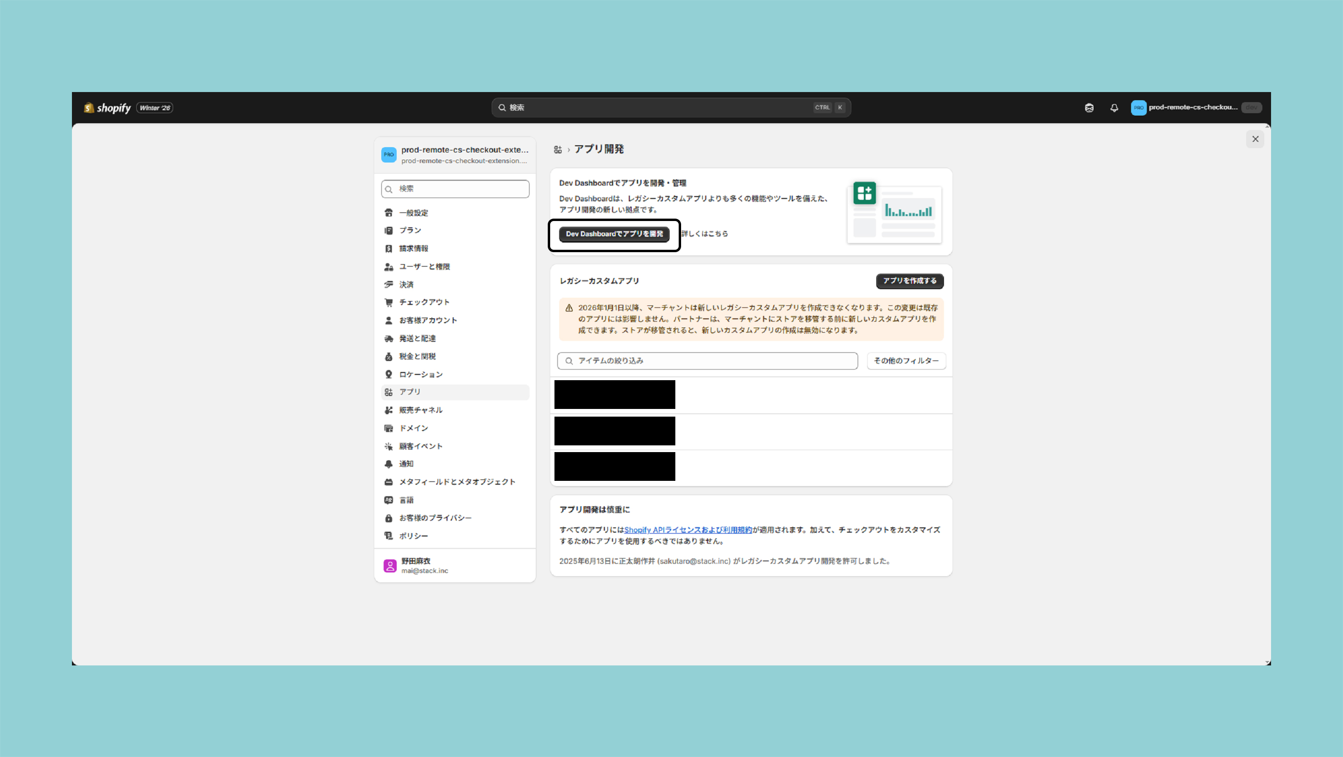The width and height of the screenshot is (1343, 757).
Task: Open the notifications bell icon
Action: click(x=1114, y=108)
